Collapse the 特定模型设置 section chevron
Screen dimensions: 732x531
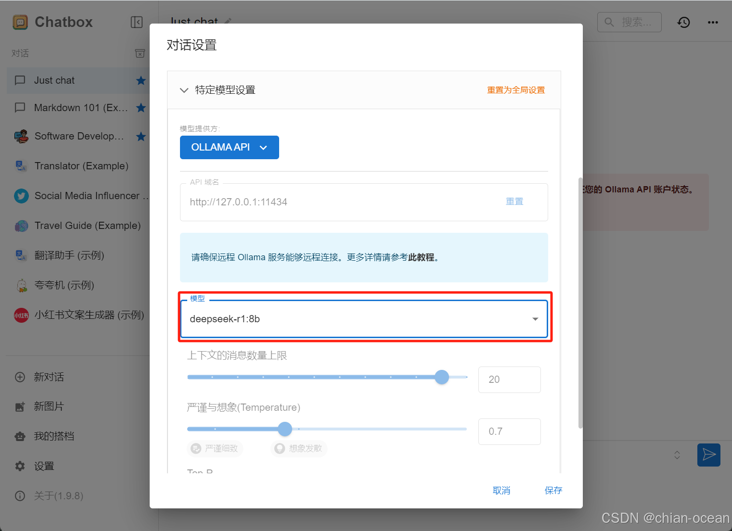click(184, 90)
